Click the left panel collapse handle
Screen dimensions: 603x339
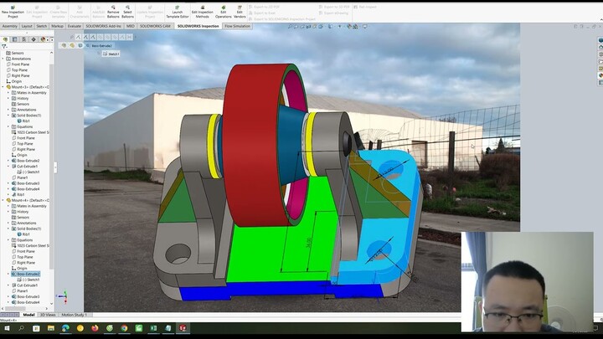[55, 167]
